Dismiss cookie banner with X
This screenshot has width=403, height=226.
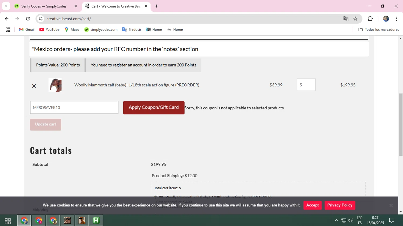coord(391,205)
